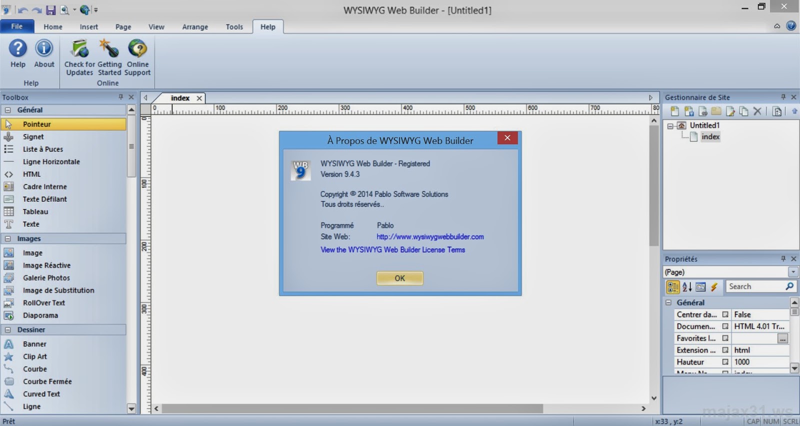Click the blue up arrow in site manager
Viewport: 800px width, 426px height.
pyautogui.click(x=794, y=111)
